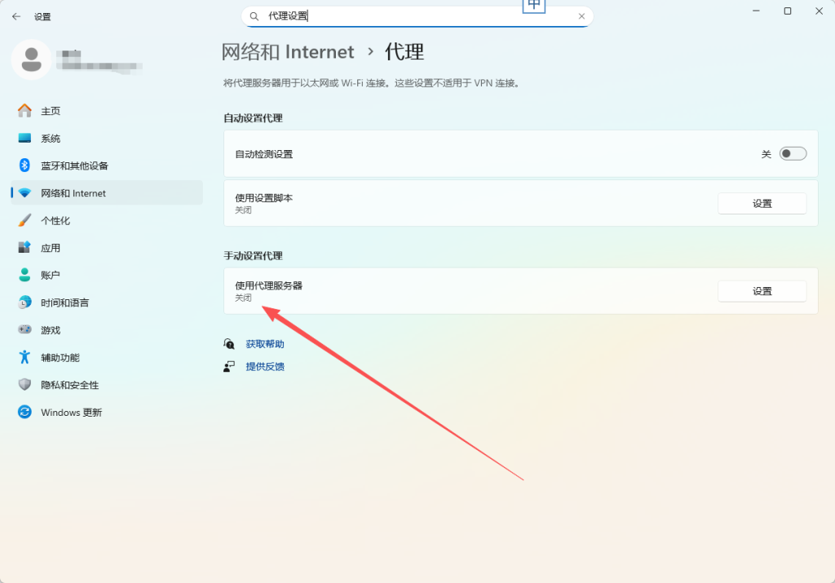
Task: Click the 自动检测设置 label
Action: coord(264,154)
